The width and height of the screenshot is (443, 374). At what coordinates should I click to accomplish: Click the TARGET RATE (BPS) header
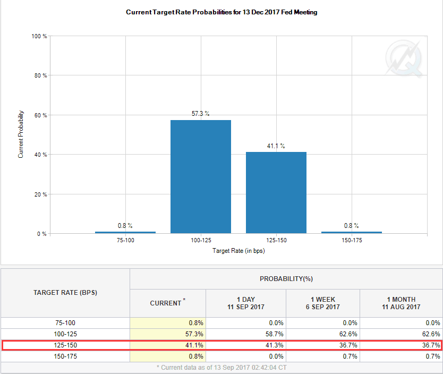coord(65,293)
